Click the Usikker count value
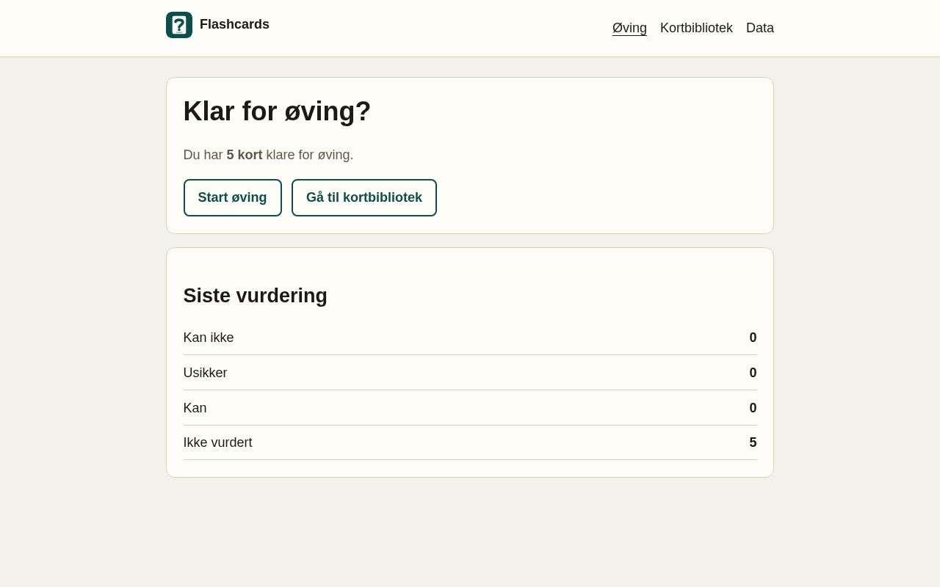The image size is (940, 587). (x=753, y=373)
